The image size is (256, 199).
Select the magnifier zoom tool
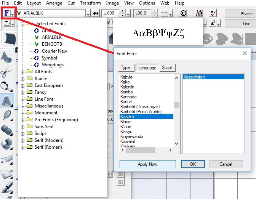[7, 116]
